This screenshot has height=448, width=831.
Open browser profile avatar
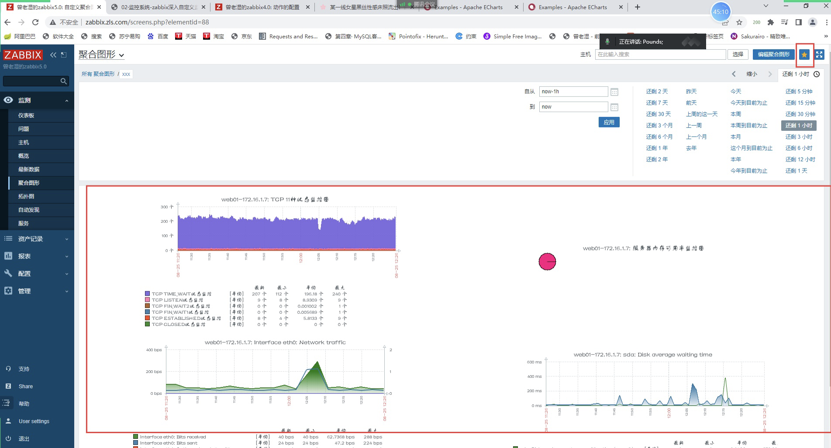(x=813, y=22)
